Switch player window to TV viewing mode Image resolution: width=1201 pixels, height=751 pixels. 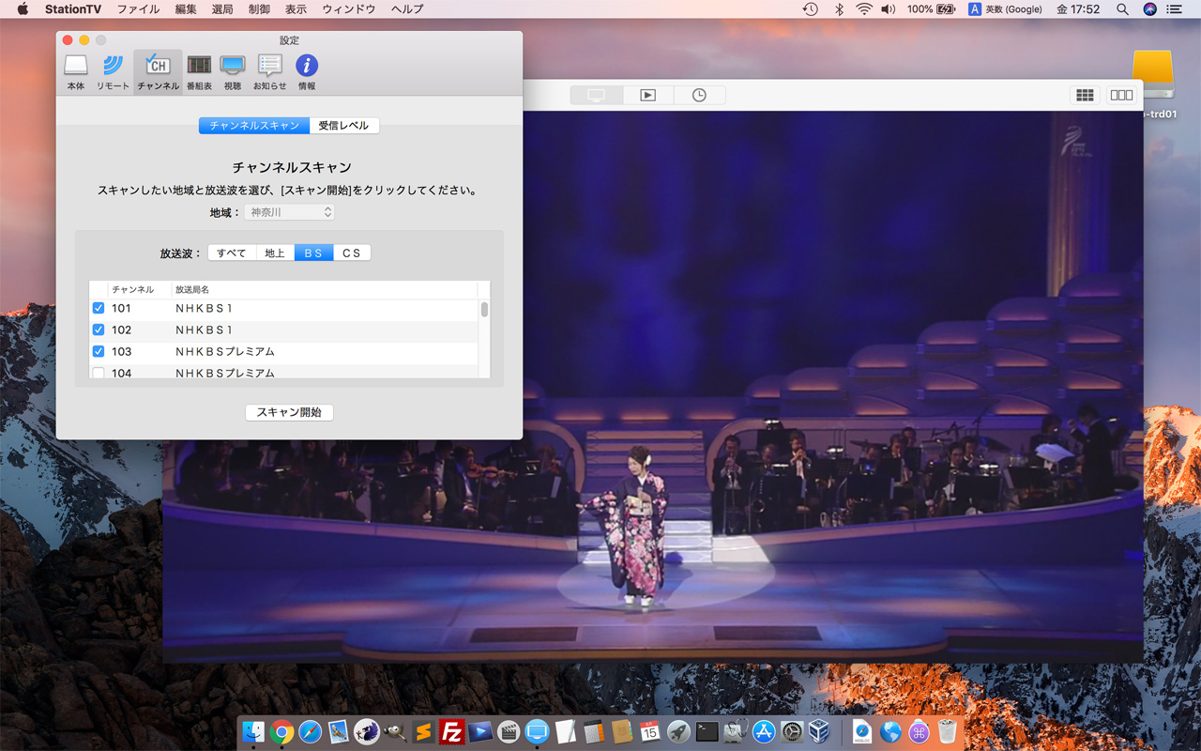pyautogui.click(x=596, y=95)
